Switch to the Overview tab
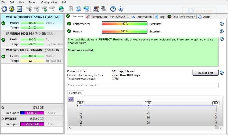 75,16
